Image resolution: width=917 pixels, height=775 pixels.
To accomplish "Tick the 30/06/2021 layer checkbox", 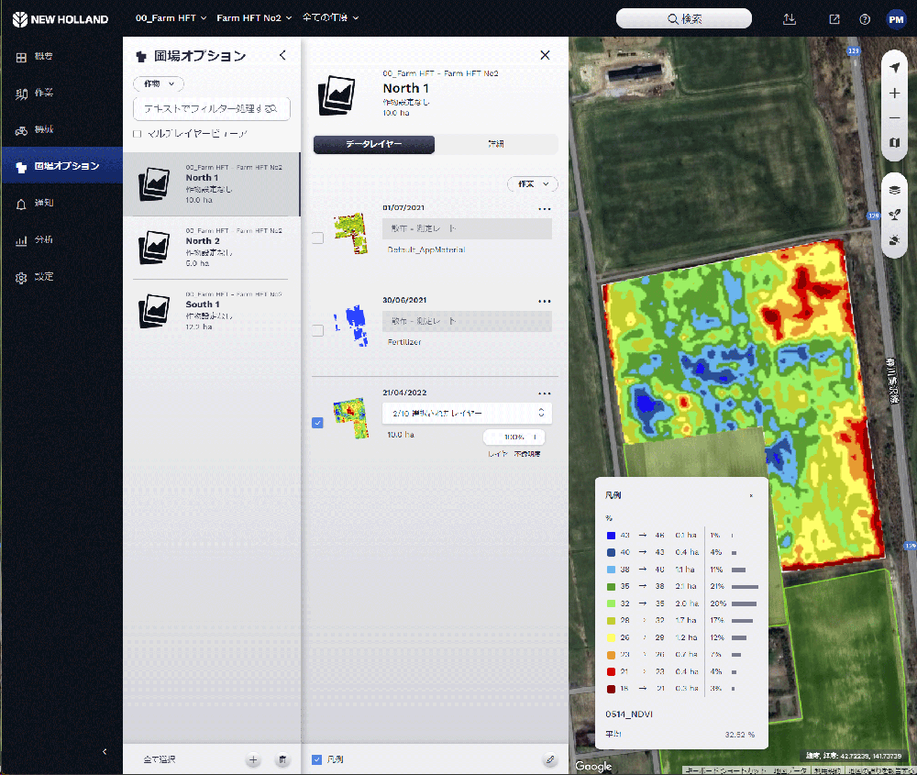I will point(317,330).
